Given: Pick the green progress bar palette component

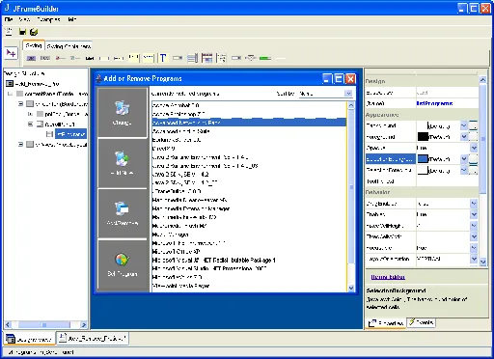Looking at the screenshot, I should point(265,58).
